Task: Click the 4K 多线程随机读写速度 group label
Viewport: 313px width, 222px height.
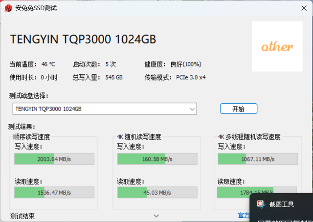Action: pos(249,137)
